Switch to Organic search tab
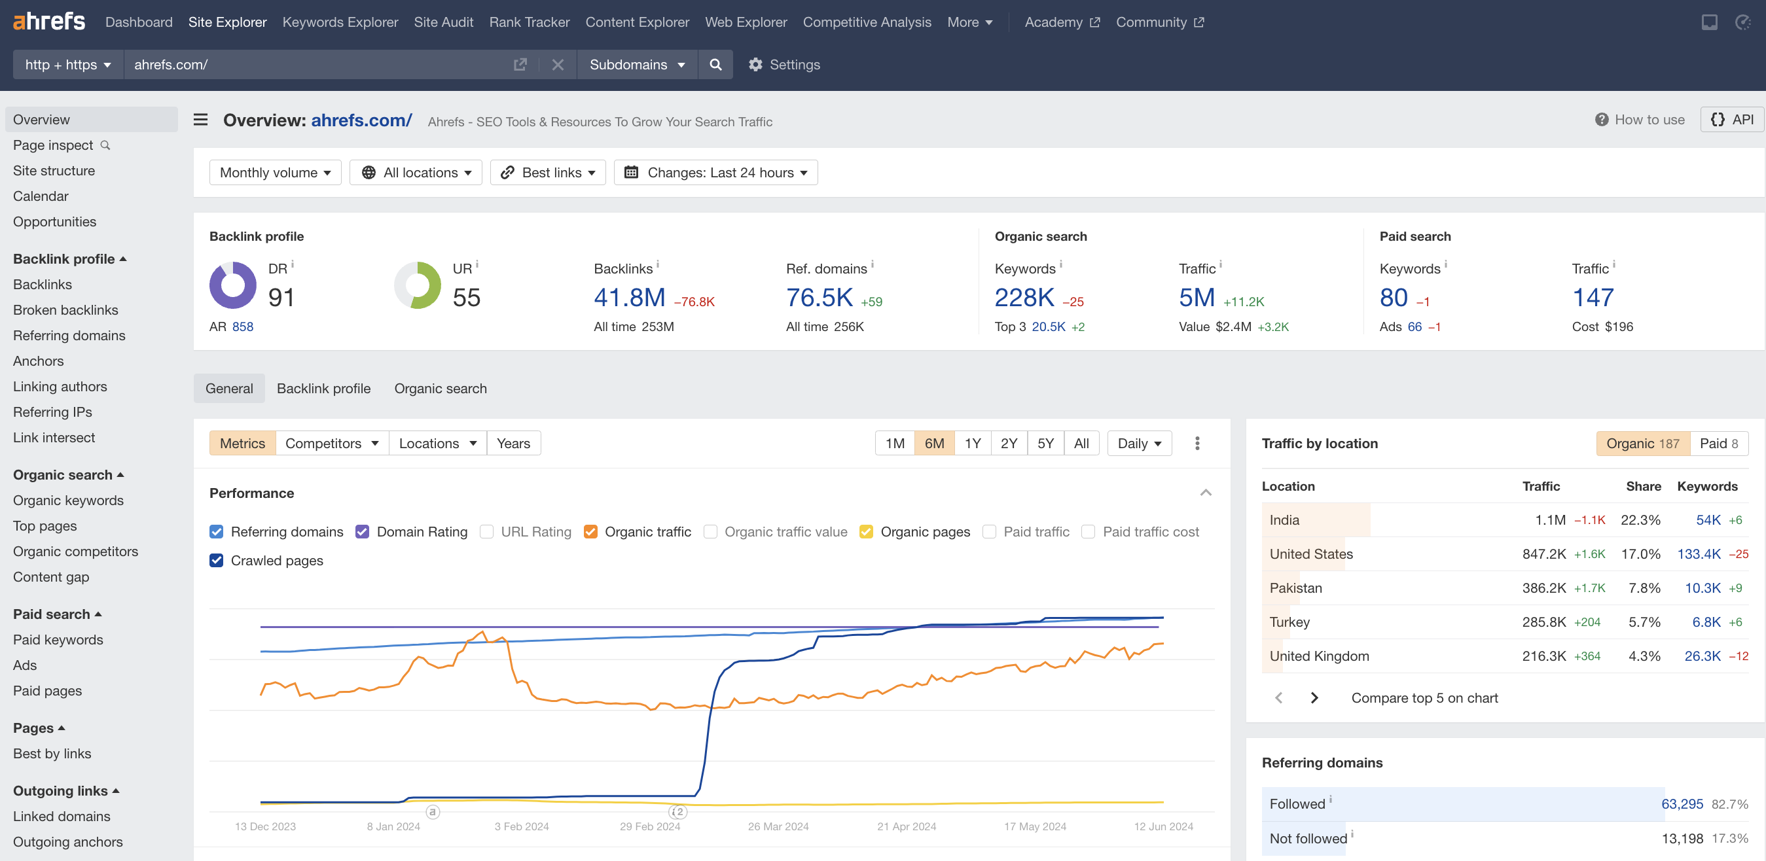 tap(440, 389)
